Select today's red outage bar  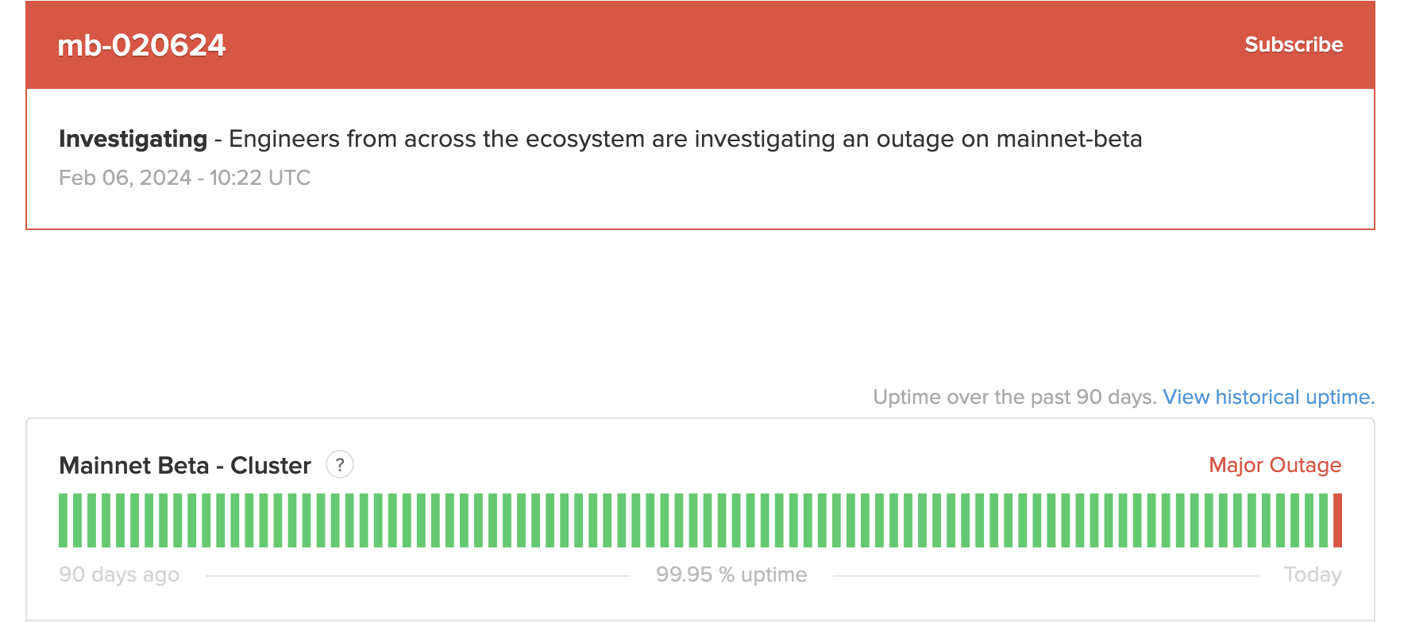(x=1337, y=520)
